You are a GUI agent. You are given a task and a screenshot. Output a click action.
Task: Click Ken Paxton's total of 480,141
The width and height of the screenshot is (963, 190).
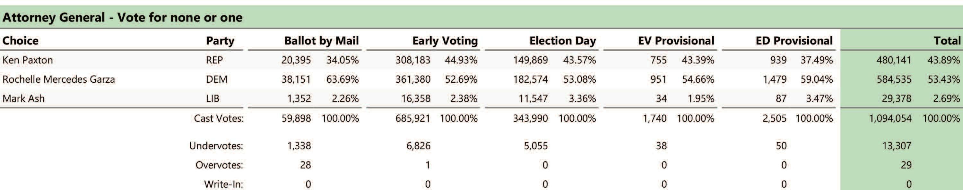(893, 60)
